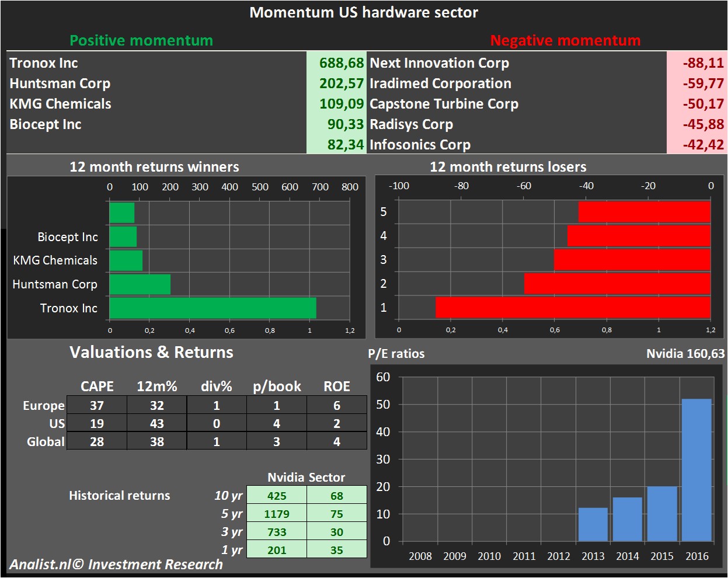This screenshot has height=578, width=728.
Task: Click red bar number 4 in losers chart
Action: [x=639, y=236]
